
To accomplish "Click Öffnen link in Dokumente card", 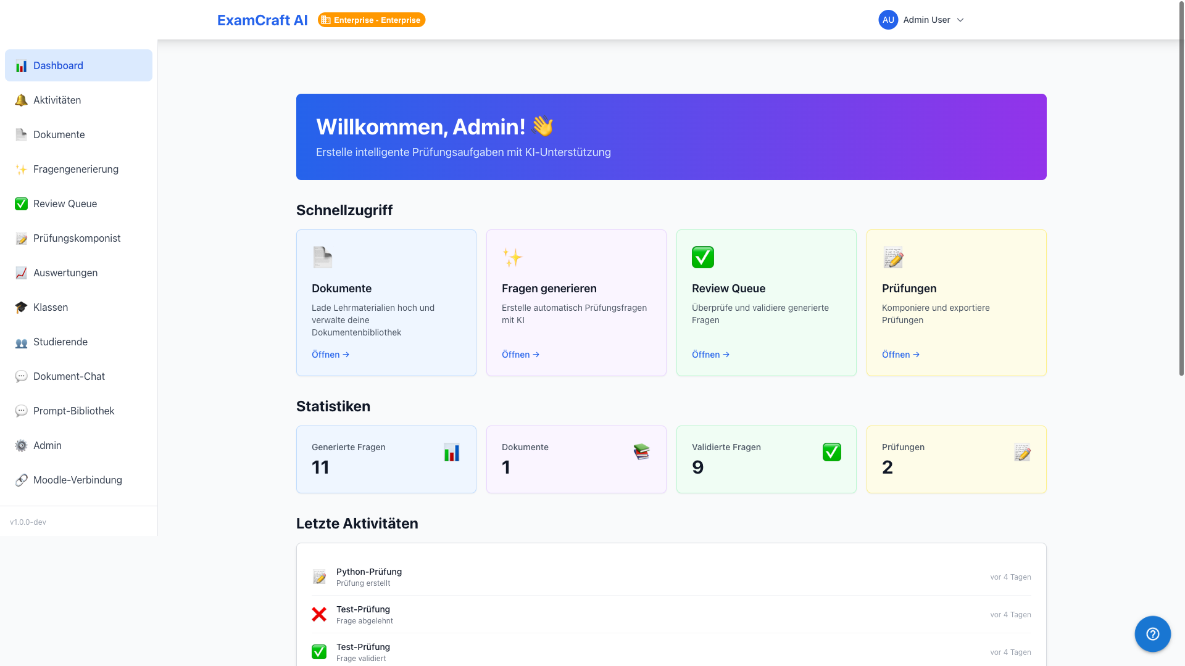I will [x=331, y=355].
